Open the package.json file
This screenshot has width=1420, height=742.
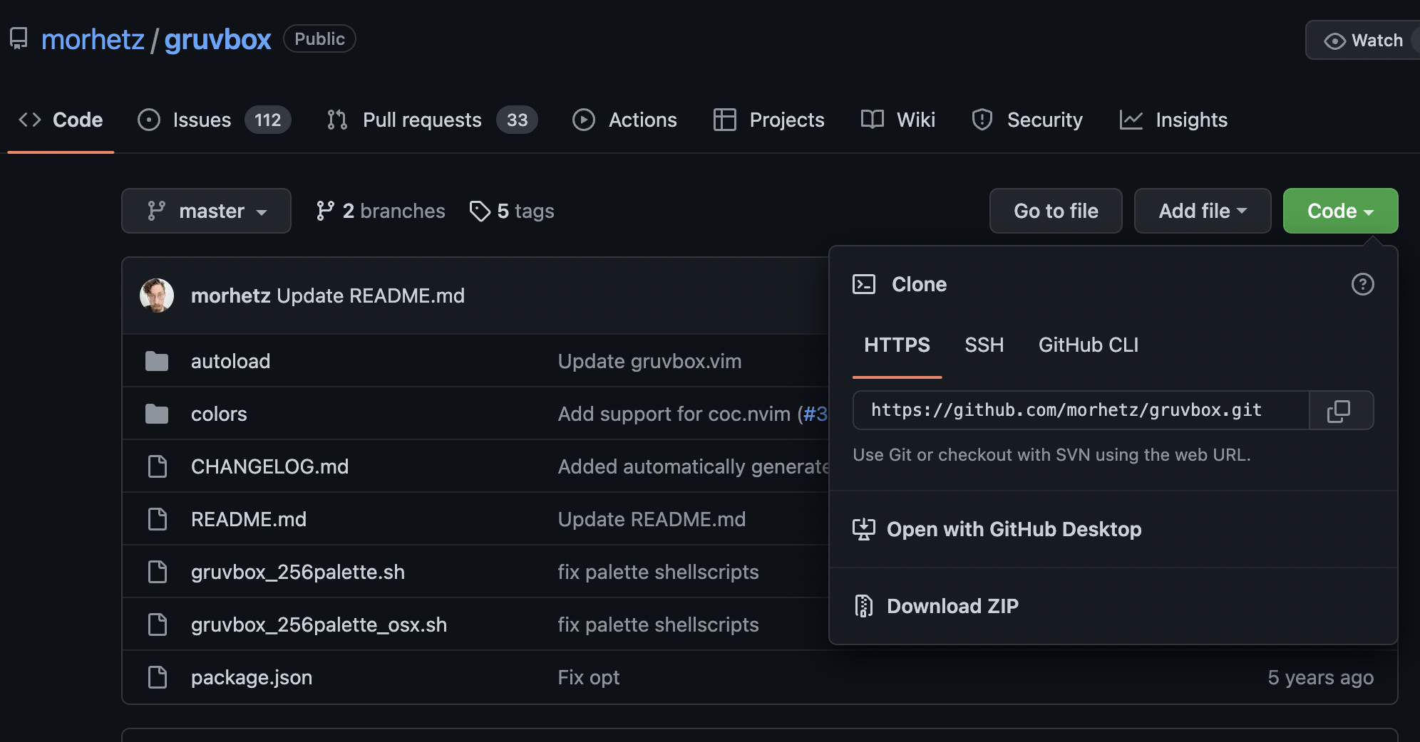[x=252, y=677]
